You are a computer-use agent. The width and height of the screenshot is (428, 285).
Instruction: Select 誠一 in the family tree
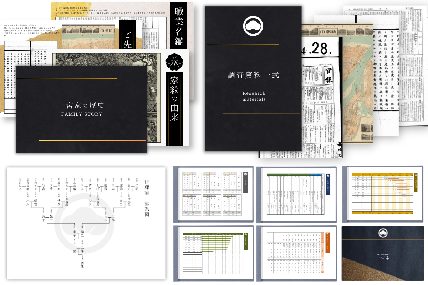tap(51, 218)
